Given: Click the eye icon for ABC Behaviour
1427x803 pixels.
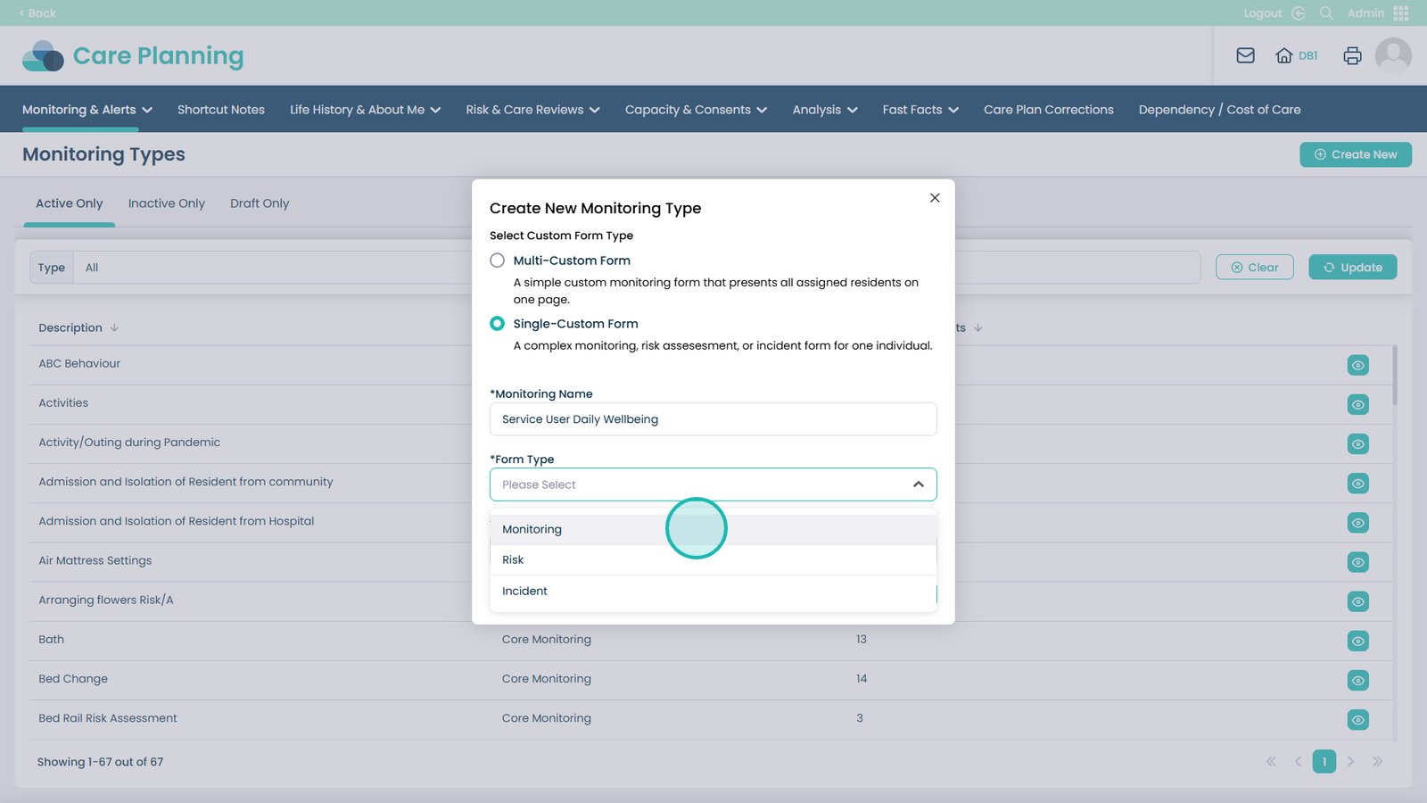Looking at the screenshot, I should [x=1357, y=365].
